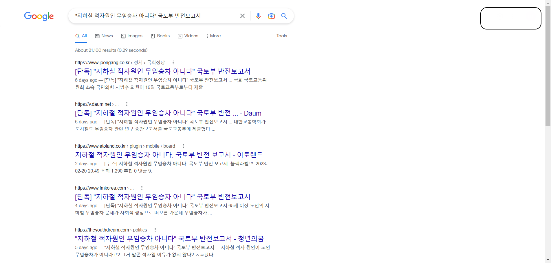The width and height of the screenshot is (551, 263).
Task: Switch to the Books tab
Action: [x=160, y=36]
